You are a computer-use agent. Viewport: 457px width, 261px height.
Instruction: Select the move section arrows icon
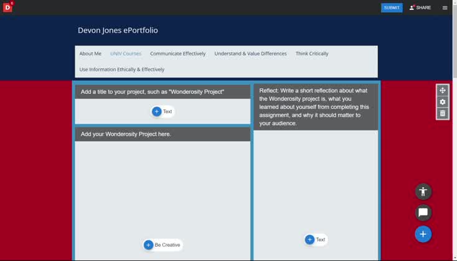pos(443,91)
